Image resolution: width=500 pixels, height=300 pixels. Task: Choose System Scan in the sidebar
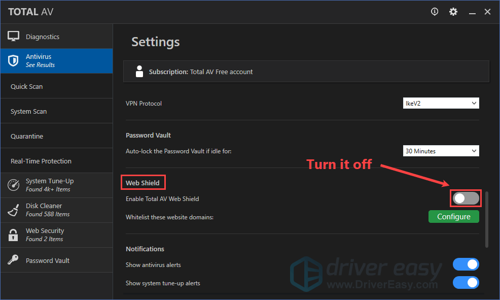click(x=29, y=111)
